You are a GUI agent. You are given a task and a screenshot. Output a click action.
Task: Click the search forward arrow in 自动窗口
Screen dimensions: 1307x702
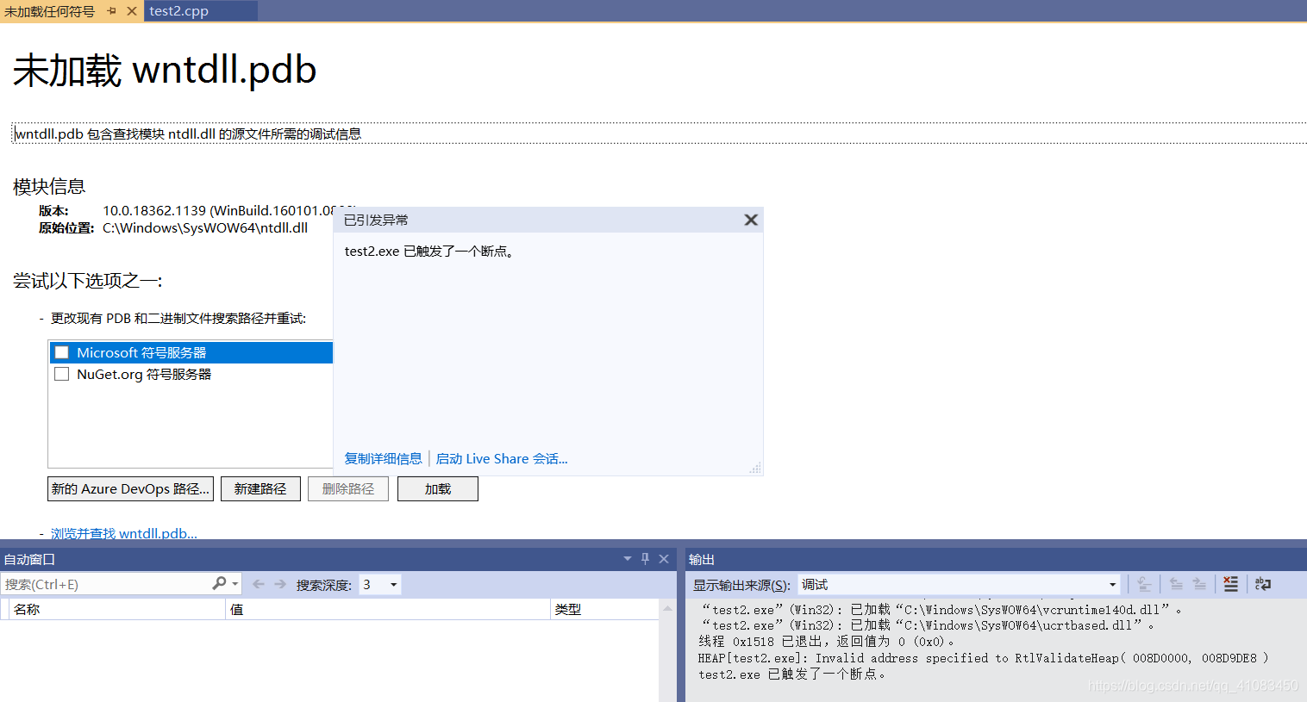coord(280,584)
